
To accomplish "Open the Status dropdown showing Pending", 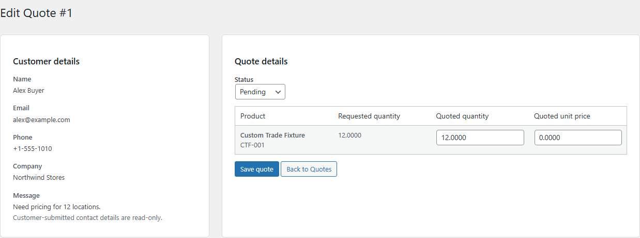I will point(260,92).
